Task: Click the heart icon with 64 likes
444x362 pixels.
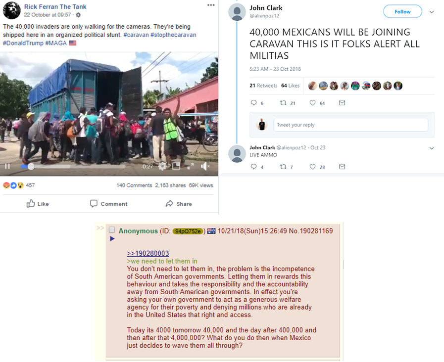Action: click(312, 103)
